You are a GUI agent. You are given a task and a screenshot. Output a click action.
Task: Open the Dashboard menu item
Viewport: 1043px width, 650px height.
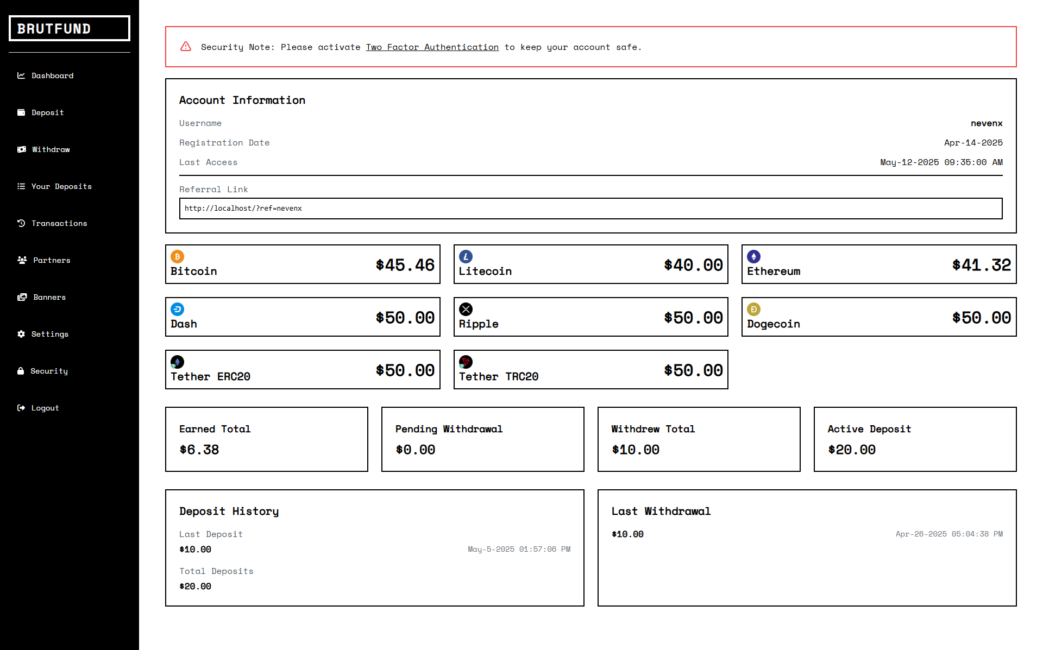[52, 75]
